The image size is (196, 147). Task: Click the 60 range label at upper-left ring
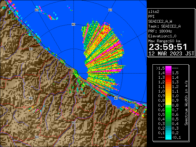click(x=37, y=10)
